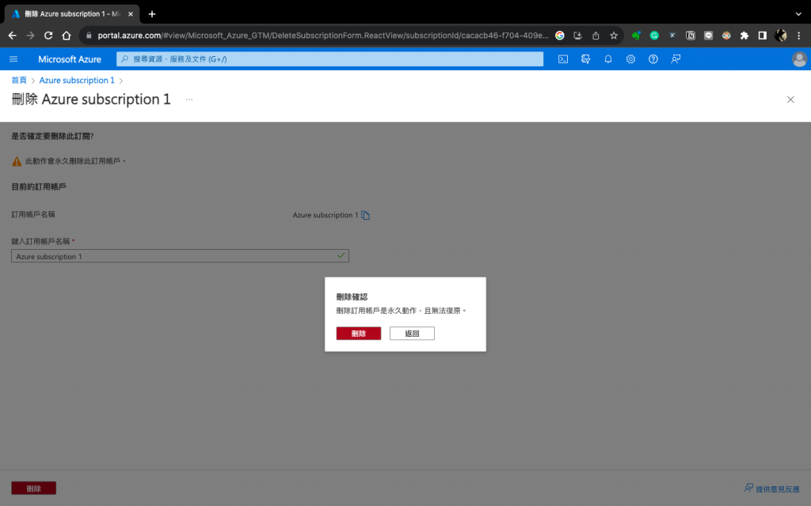Open a new browser tab
The height and width of the screenshot is (506, 811).
click(x=152, y=14)
